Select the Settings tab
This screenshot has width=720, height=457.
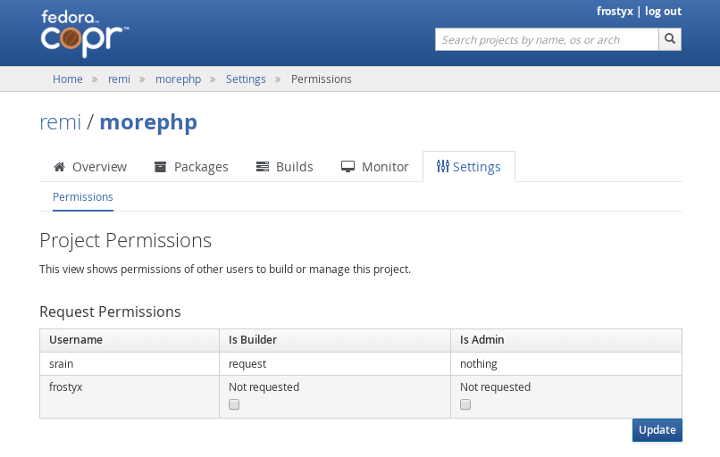coord(469,167)
